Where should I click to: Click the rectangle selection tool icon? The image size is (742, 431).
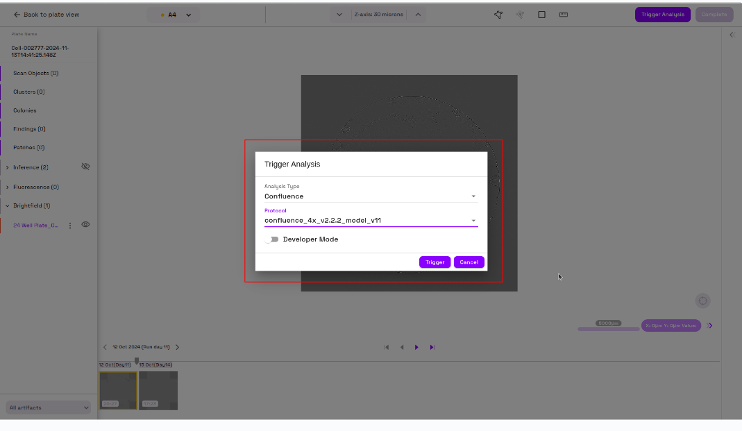[541, 15]
